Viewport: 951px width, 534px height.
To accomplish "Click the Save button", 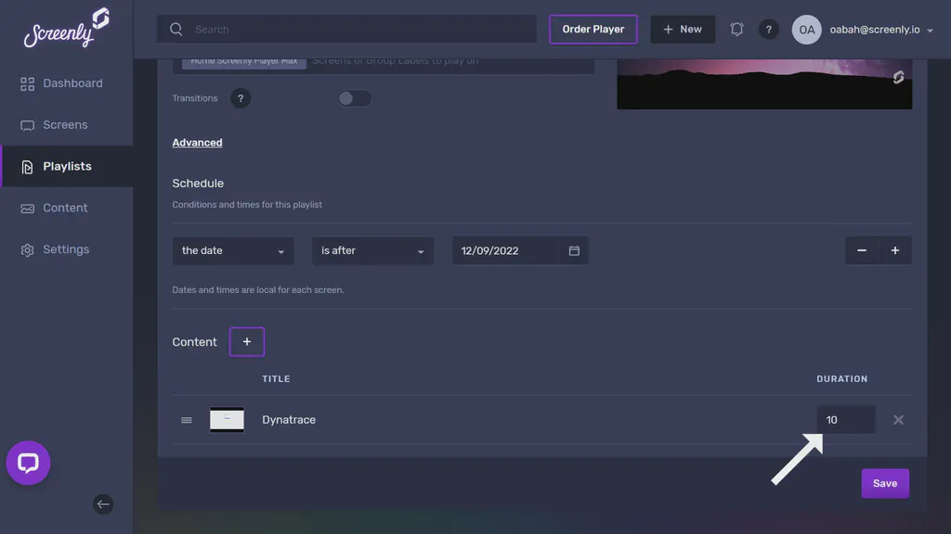I will 884,483.
